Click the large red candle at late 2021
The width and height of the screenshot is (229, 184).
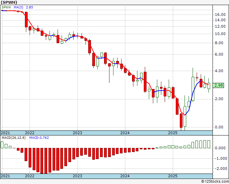coord(26,20)
